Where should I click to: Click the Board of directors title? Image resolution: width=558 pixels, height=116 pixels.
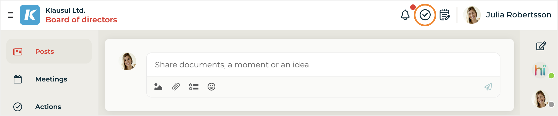[81, 20]
